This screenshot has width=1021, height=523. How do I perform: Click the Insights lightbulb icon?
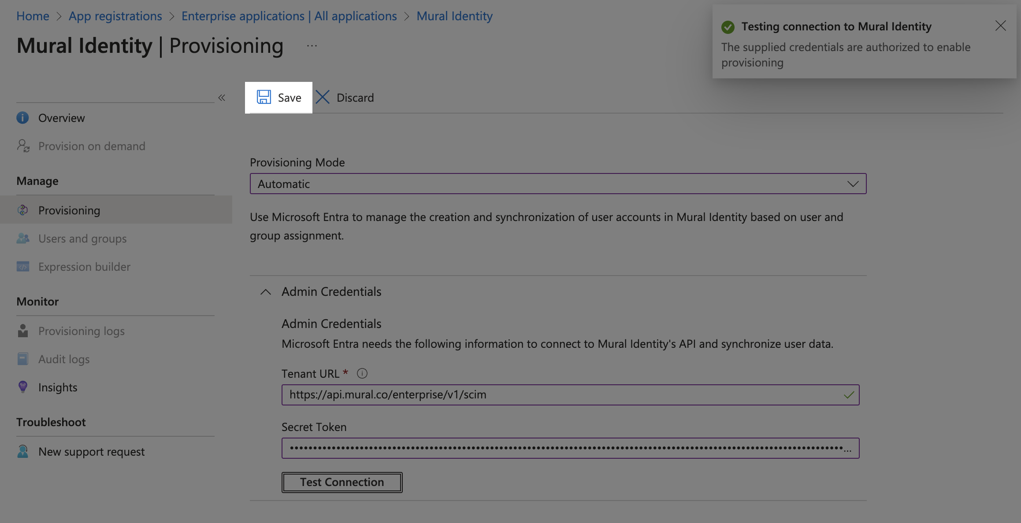(x=23, y=387)
